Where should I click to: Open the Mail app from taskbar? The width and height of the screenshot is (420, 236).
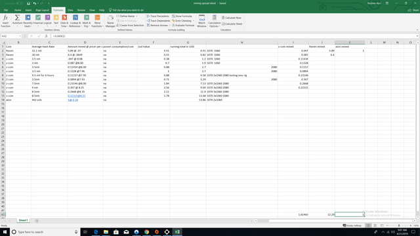[126, 231]
